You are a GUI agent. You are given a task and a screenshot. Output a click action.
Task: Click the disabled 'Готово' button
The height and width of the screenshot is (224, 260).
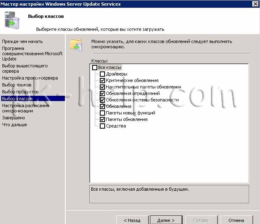point(201,220)
